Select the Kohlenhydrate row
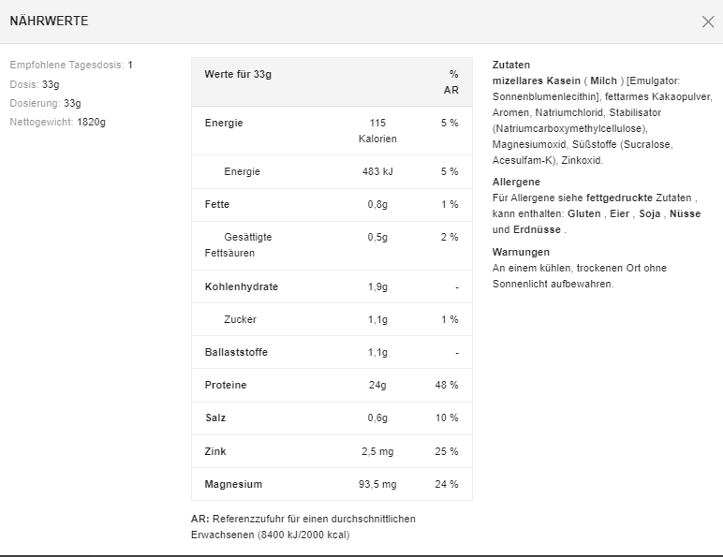723x557 pixels. (x=332, y=286)
